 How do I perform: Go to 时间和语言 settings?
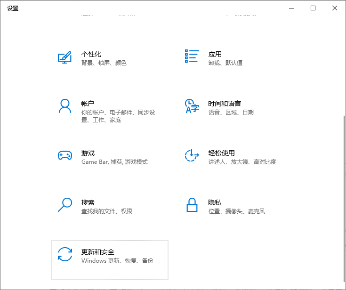click(225, 104)
